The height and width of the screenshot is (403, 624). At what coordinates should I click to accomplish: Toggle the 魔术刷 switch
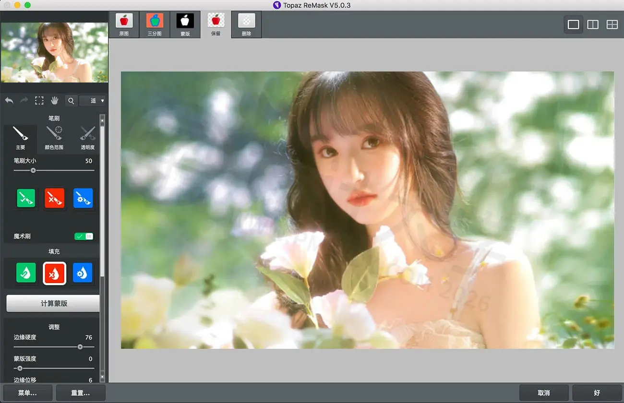click(84, 236)
